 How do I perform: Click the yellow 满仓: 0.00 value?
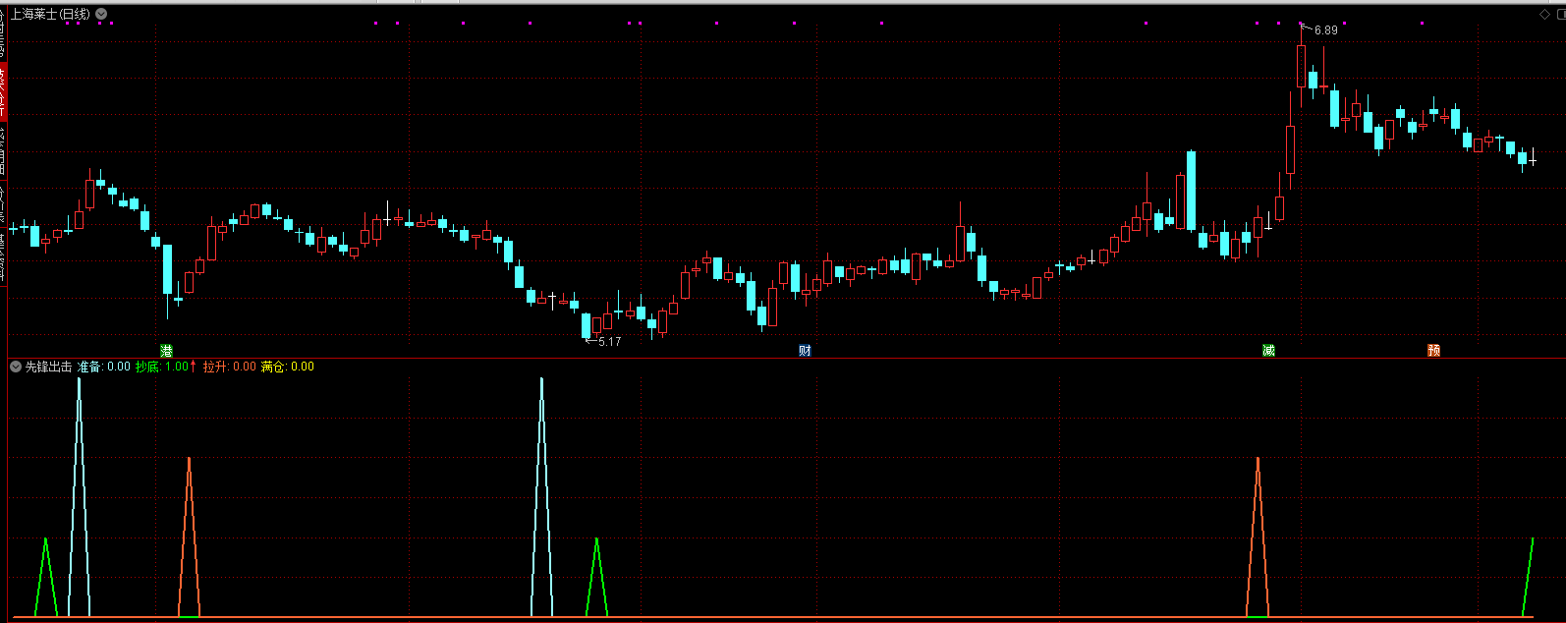tap(288, 367)
